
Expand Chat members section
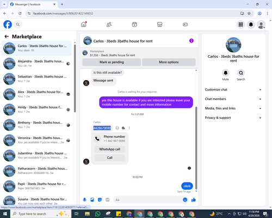tap(233, 99)
